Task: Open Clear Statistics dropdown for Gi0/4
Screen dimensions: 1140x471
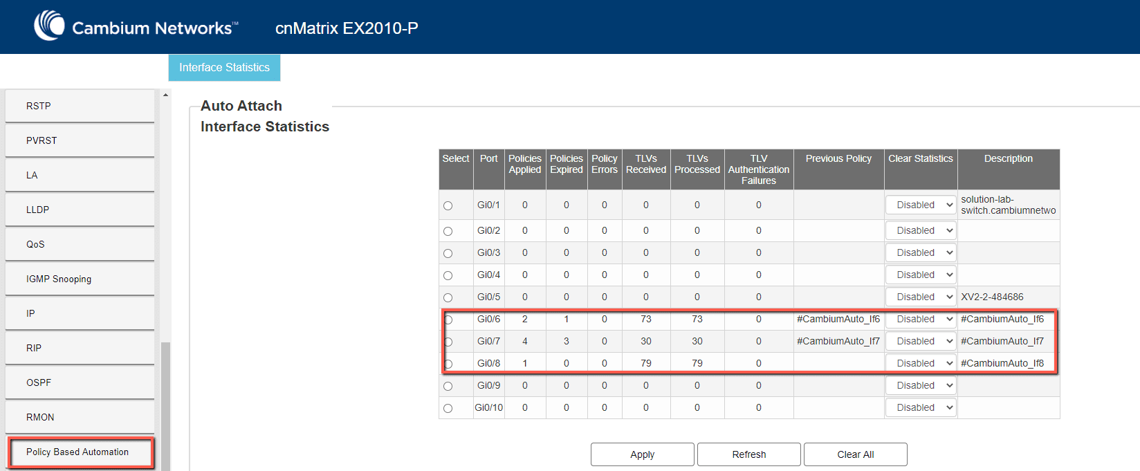Action: pos(921,275)
